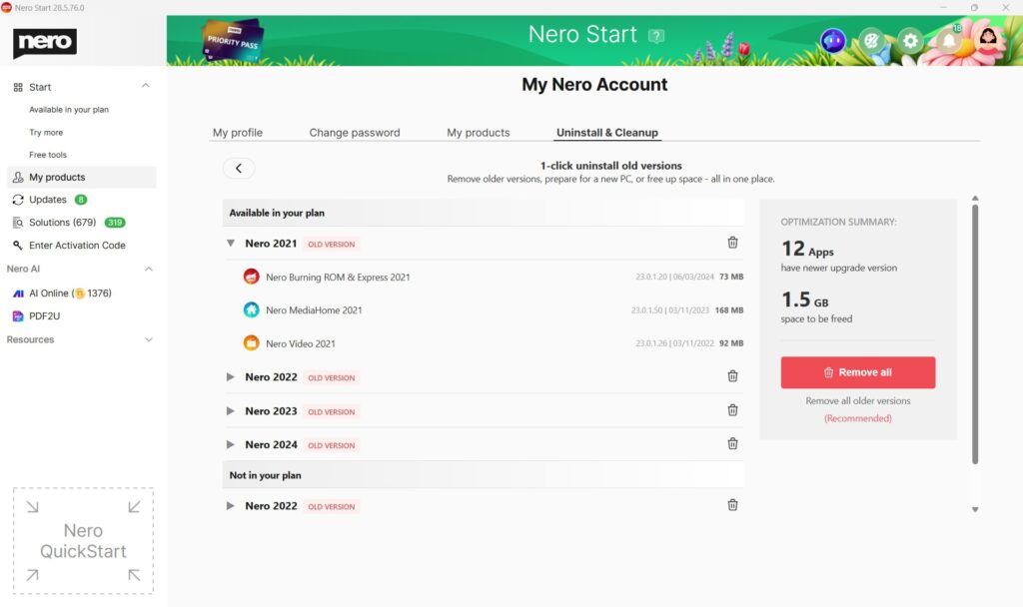Expand the Nero 2023 group
Viewport: 1023px width, 607px height.
click(x=231, y=410)
